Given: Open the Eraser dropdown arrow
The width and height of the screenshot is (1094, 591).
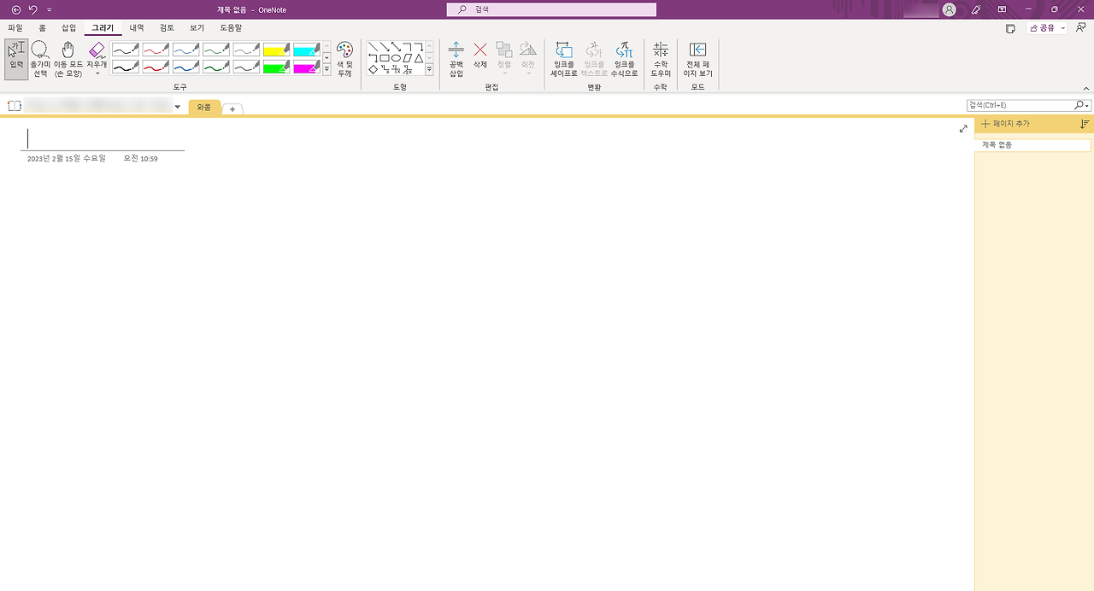Looking at the screenshot, I should [x=97, y=72].
